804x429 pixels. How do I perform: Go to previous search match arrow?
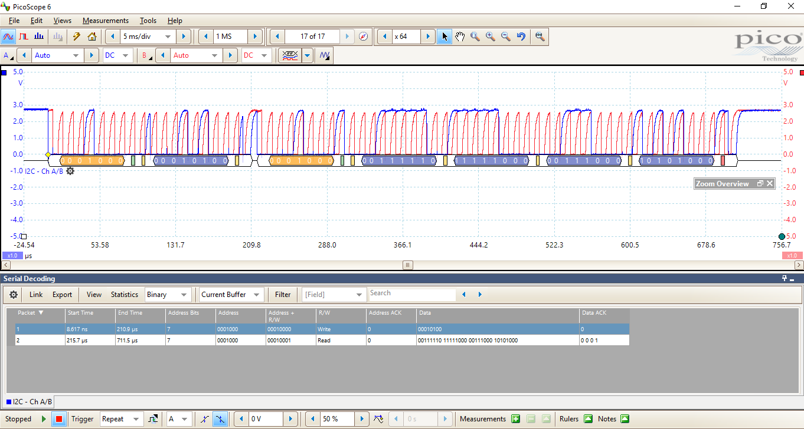463,295
